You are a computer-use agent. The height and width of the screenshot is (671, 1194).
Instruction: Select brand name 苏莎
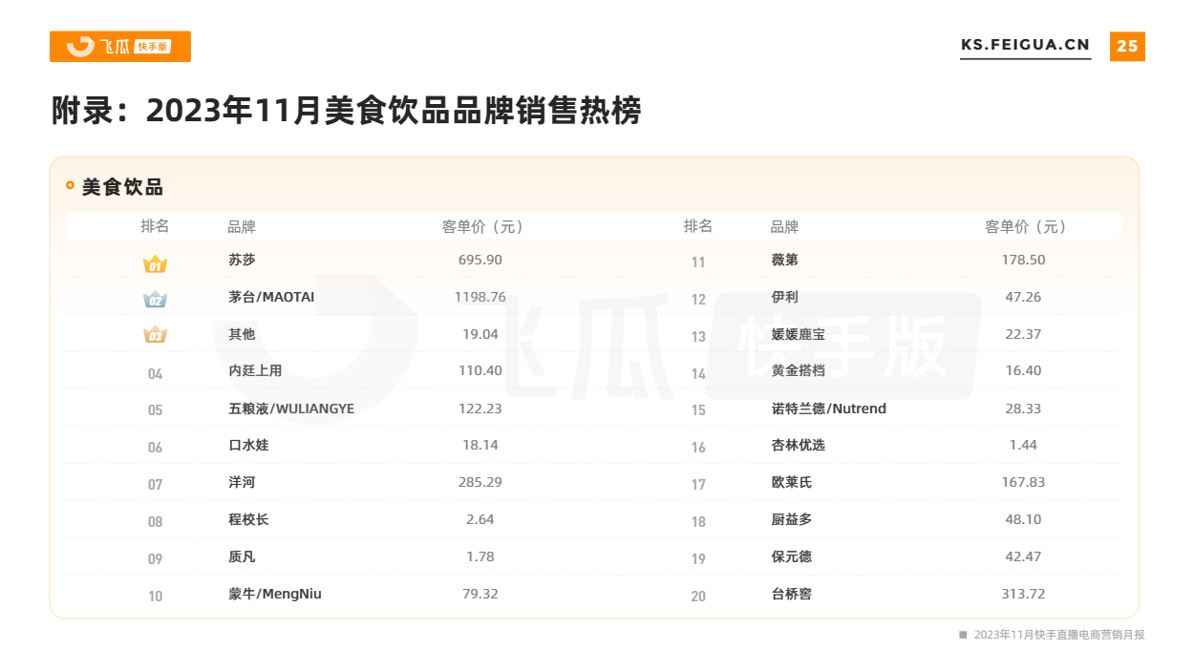point(242,260)
